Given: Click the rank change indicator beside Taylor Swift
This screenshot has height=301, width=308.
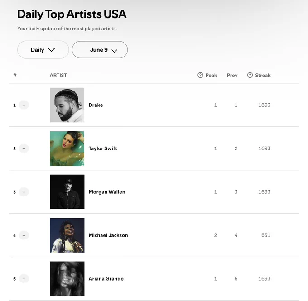Looking at the screenshot, I should 24,148.
